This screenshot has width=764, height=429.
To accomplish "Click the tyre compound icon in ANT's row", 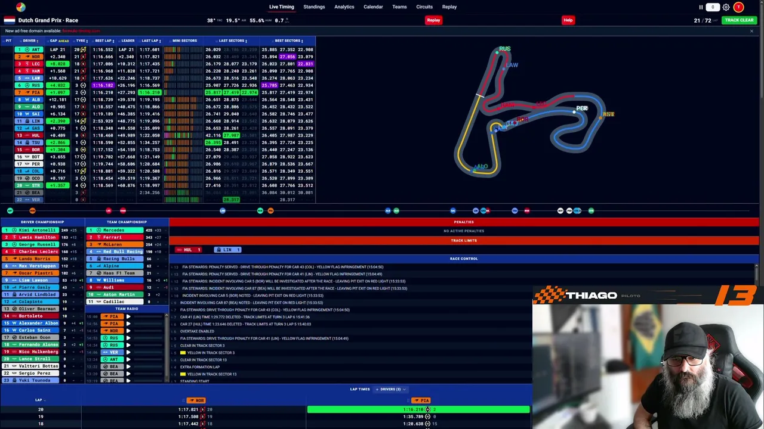I will pyautogui.click(x=84, y=49).
